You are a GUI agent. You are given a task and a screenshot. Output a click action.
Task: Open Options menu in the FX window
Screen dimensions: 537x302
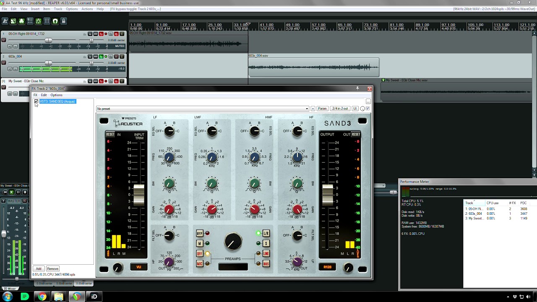click(x=56, y=95)
